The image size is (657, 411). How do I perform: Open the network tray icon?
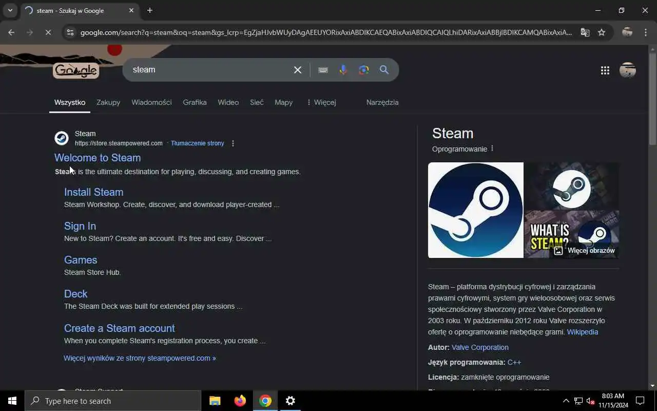tap(578, 401)
